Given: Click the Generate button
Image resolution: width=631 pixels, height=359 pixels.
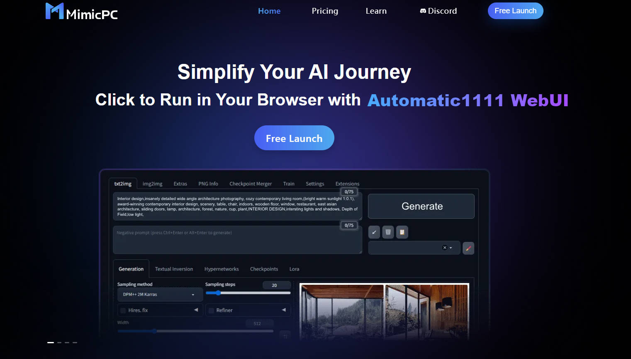Looking at the screenshot, I should point(421,206).
